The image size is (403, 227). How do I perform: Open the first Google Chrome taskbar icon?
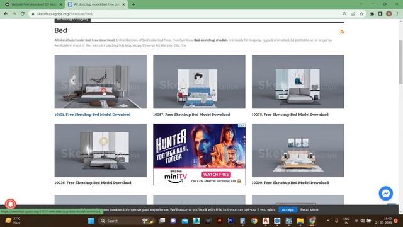(x=254, y=221)
